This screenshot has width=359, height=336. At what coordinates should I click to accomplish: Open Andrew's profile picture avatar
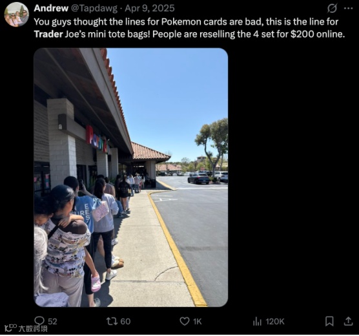pyautogui.click(x=17, y=14)
